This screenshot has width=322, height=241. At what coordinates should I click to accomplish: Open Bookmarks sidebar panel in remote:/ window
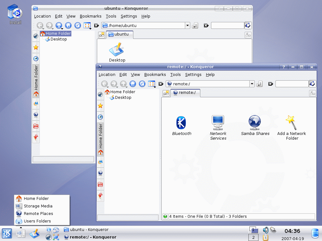pyautogui.click(x=100, y=106)
